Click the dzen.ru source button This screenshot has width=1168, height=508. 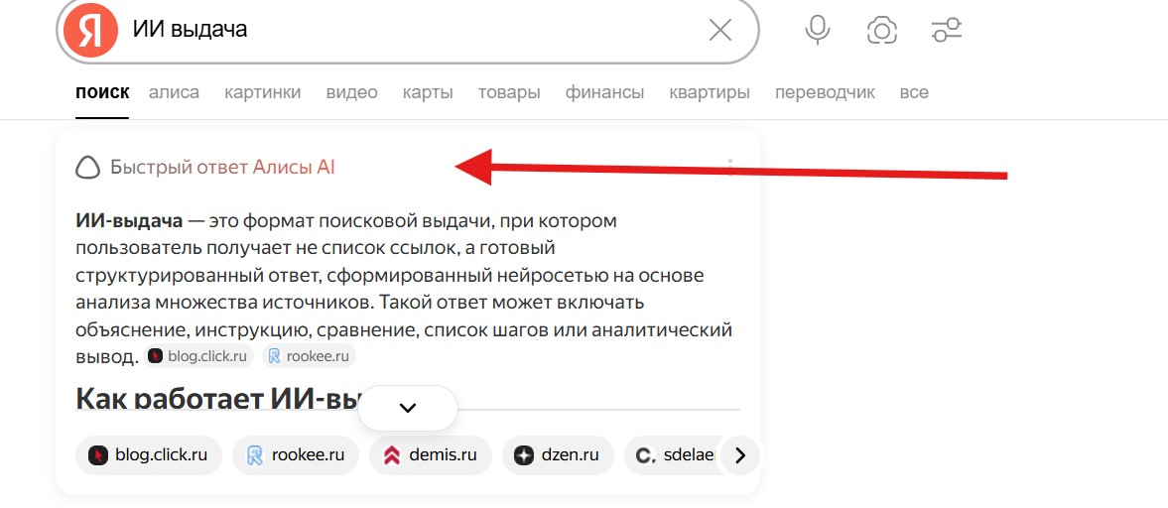coord(558,455)
